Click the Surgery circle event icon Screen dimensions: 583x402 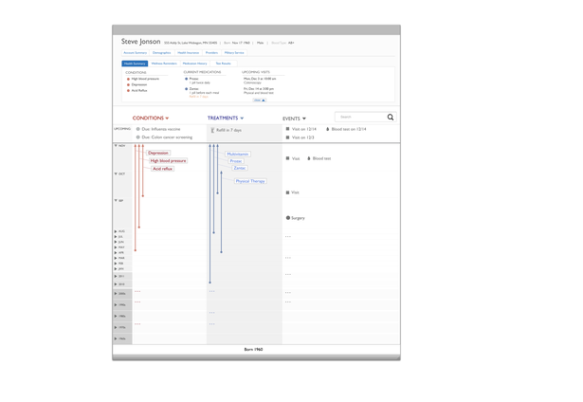pyautogui.click(x=288, y=218)
